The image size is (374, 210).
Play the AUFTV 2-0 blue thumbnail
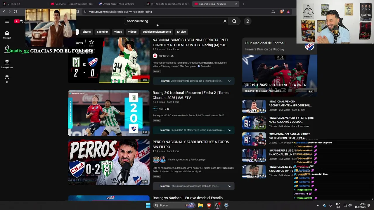(109, 113)
